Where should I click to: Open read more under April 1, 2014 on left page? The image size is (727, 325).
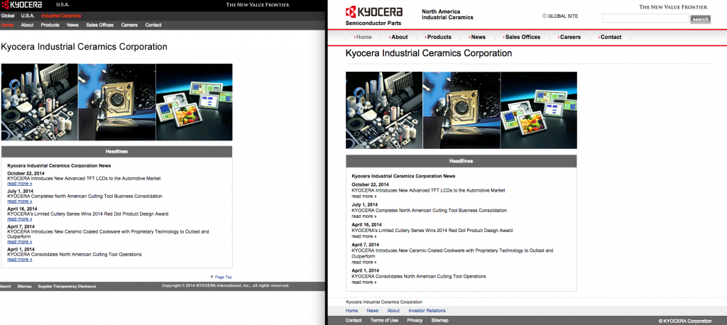click(x=19, y=260)
